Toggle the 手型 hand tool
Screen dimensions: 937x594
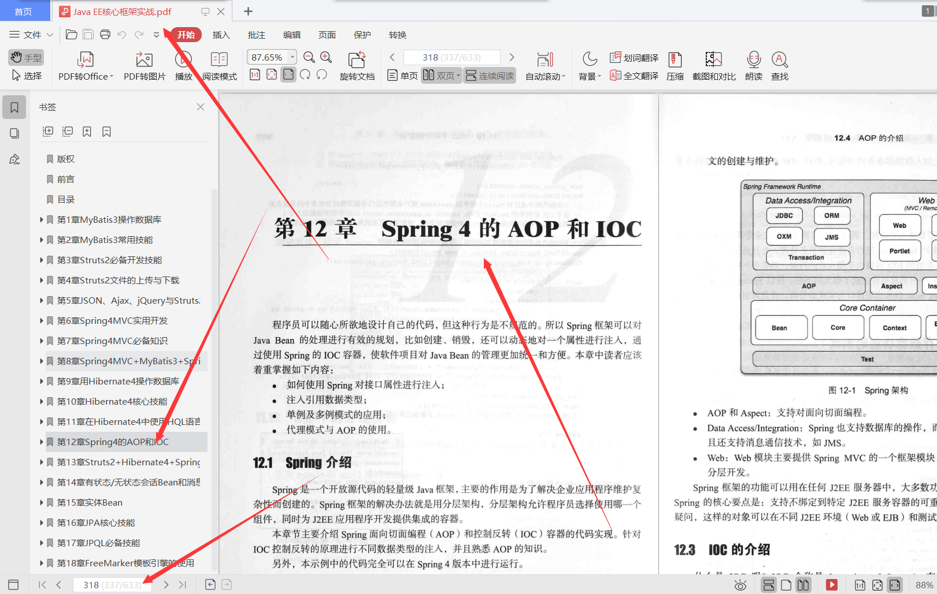point(26,57)
